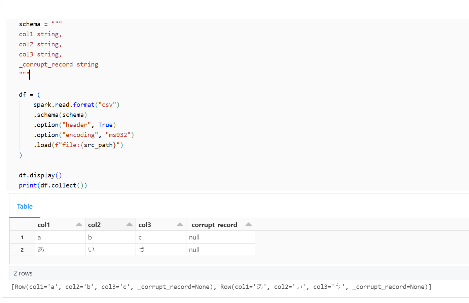Click the '2 rows' count label
Screen dimensions: 469x303
point(23,273)
